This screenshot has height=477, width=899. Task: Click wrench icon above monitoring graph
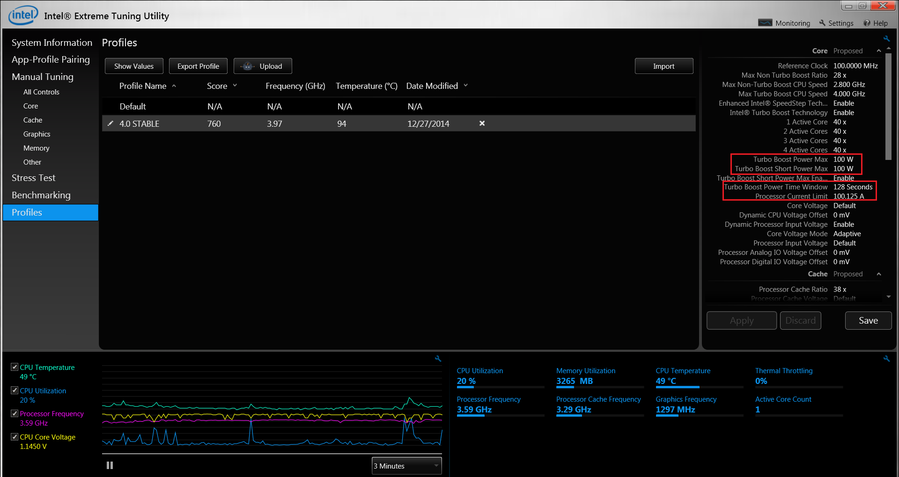[438, 359]
